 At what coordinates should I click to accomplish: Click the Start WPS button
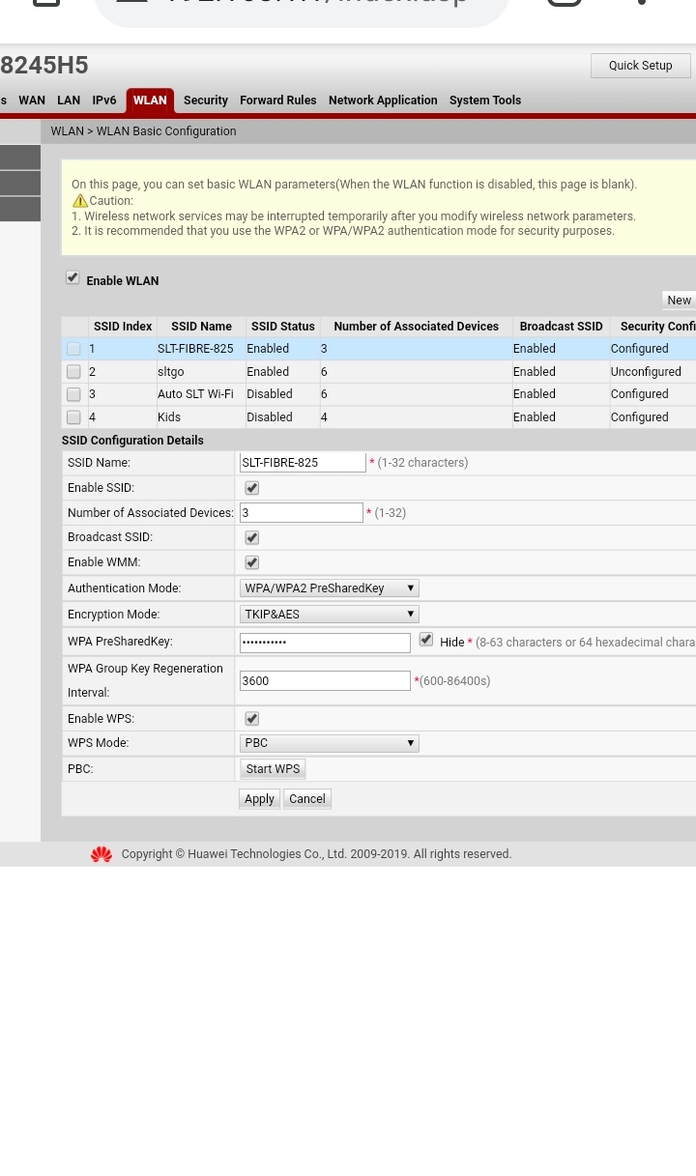[x=273, y=769]
